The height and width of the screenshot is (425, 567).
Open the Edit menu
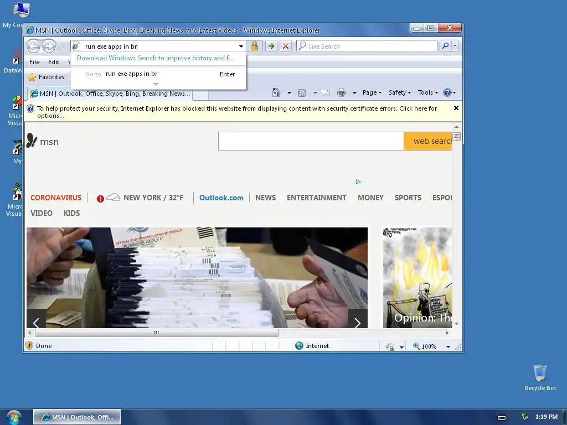(x=54, y=62)
